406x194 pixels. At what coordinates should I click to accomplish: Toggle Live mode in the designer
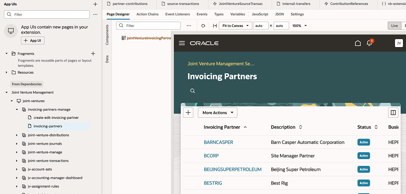tap(394, 25)
